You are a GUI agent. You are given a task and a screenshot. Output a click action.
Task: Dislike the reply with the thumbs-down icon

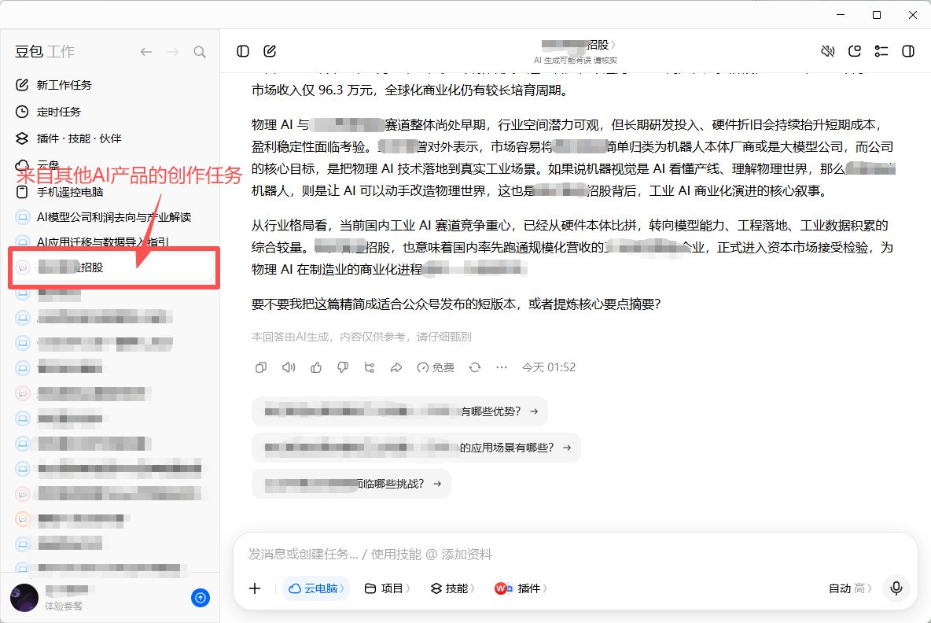point(343,367)
